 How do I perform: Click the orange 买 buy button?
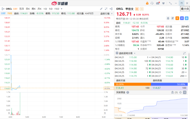click(x=177, y=18)
